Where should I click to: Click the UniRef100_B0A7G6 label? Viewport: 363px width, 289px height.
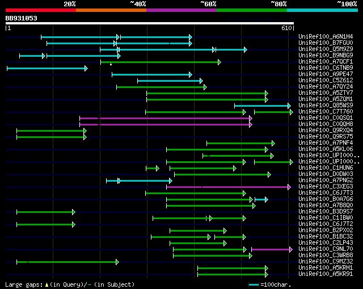click(326, 199)
